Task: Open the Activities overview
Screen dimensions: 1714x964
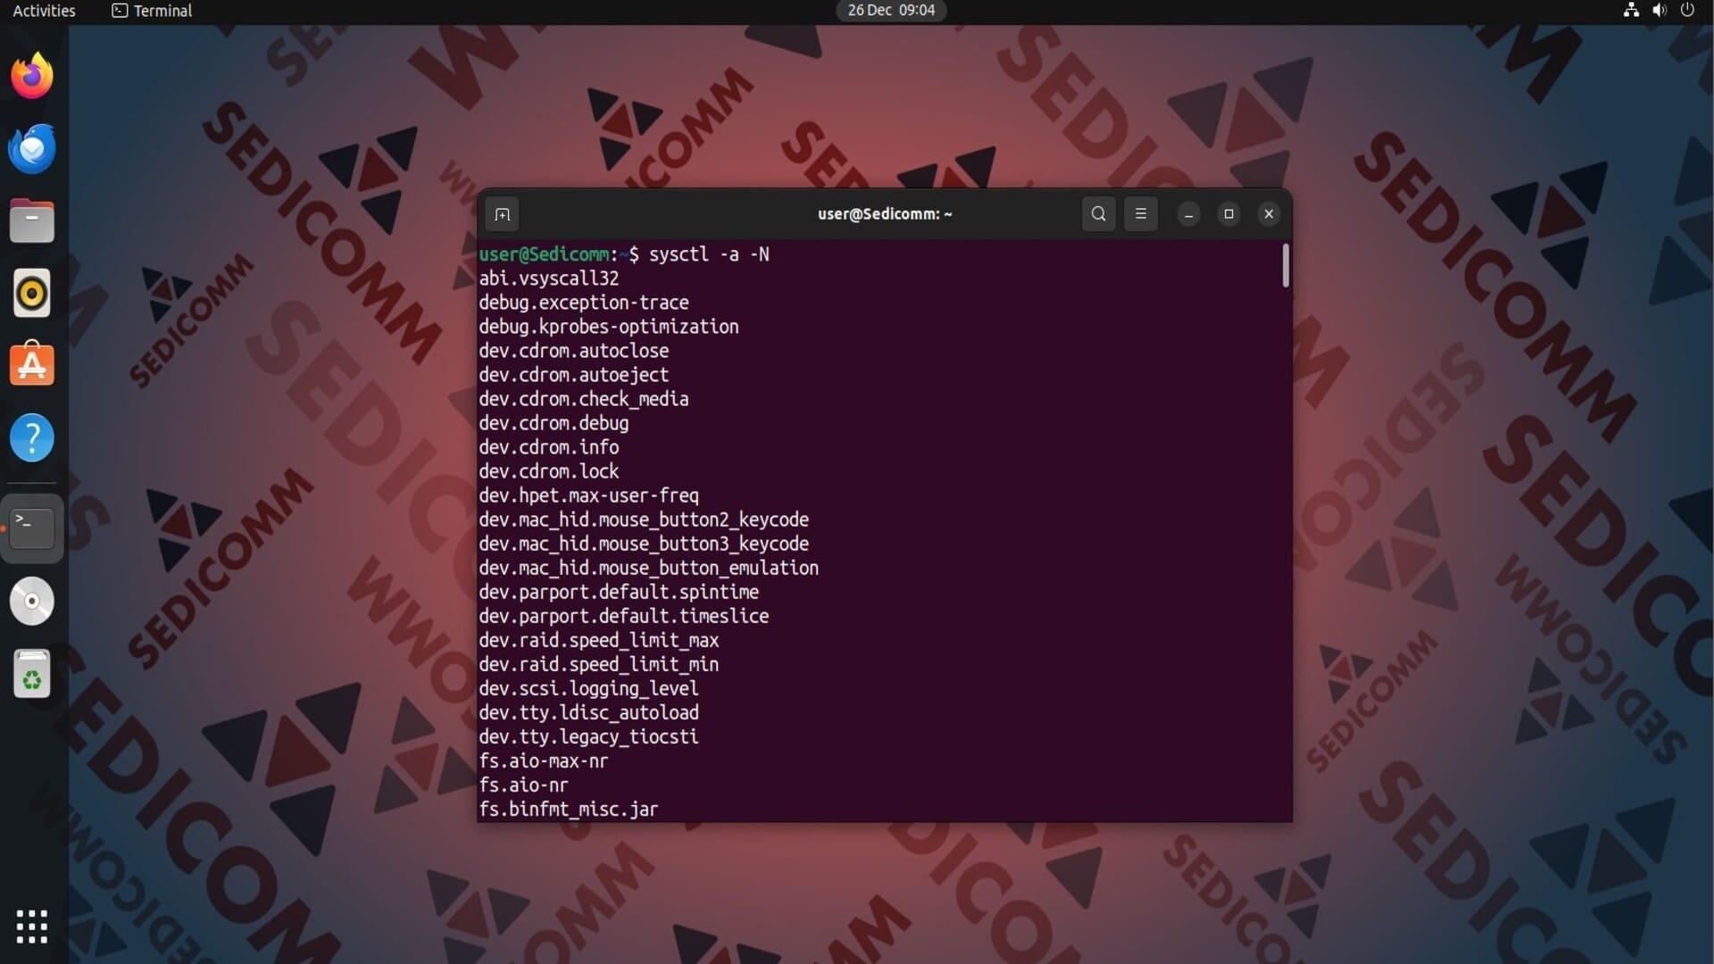Action: click(x=44, y=11)
